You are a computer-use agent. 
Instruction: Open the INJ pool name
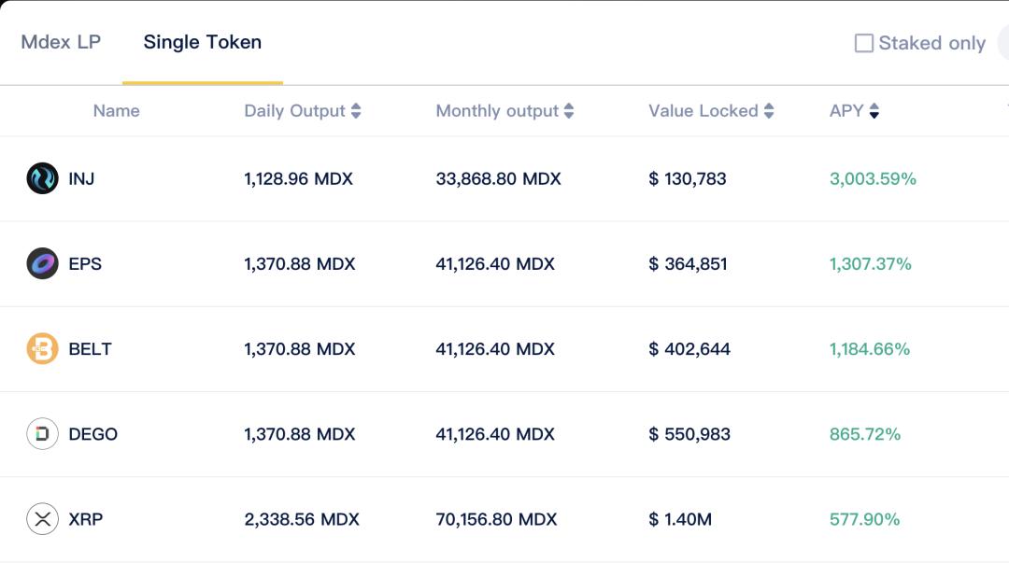click(x=81, y=178)
